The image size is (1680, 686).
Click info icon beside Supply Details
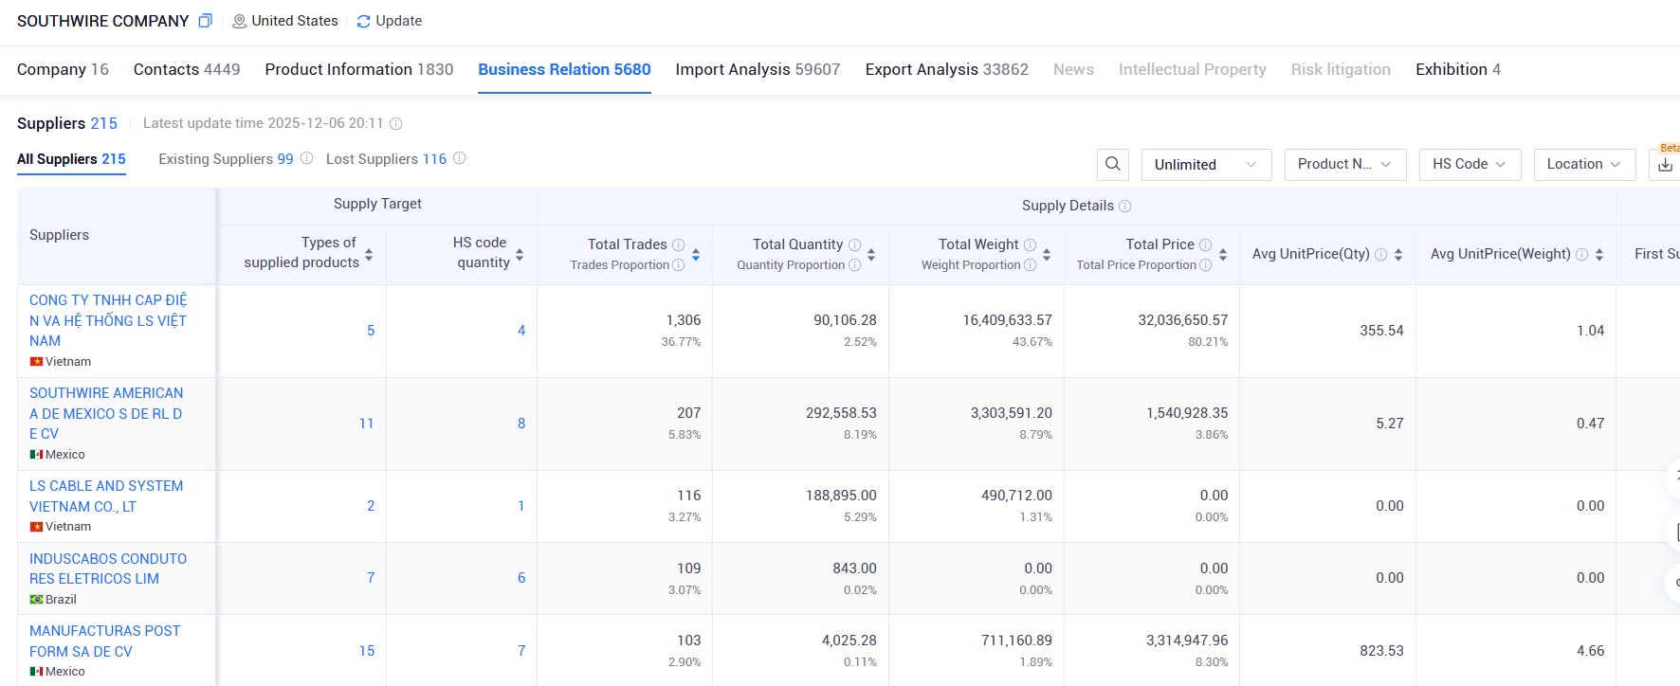pos(1124,206)
